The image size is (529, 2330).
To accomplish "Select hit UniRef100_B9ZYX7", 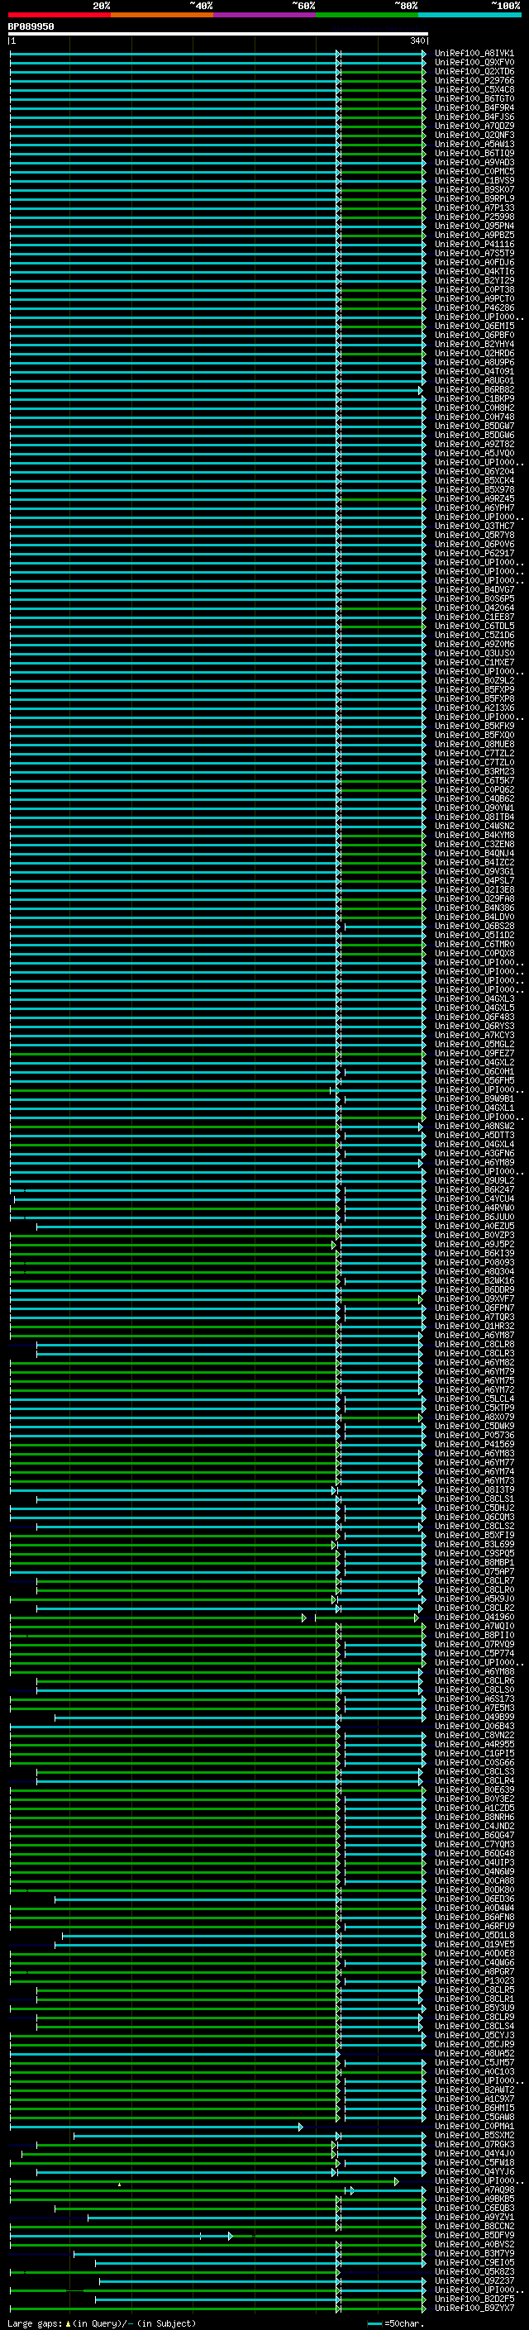I will point(474,2308).
